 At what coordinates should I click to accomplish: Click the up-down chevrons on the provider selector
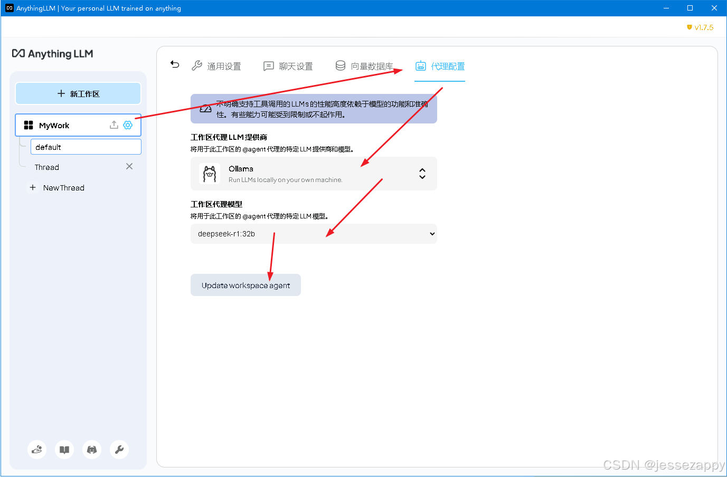[422, 174]
